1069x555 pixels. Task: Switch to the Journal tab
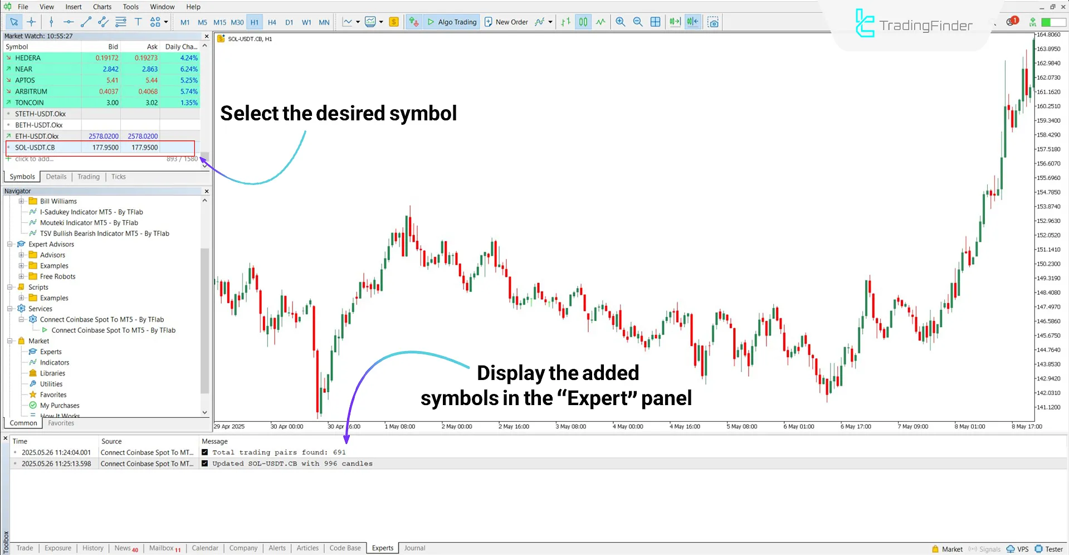click(x=414, y=548)
